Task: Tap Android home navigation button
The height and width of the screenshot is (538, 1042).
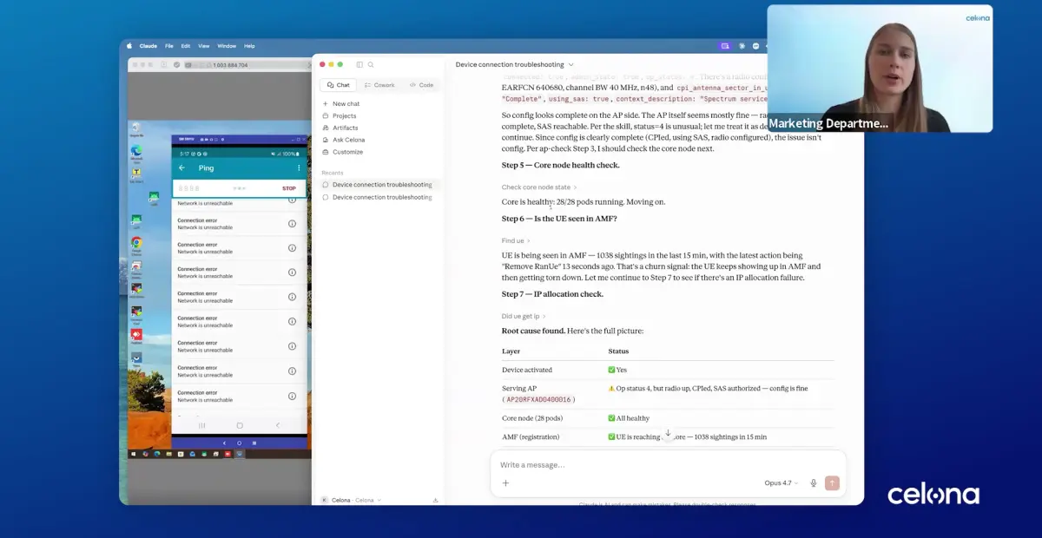Action: [240, 425]
